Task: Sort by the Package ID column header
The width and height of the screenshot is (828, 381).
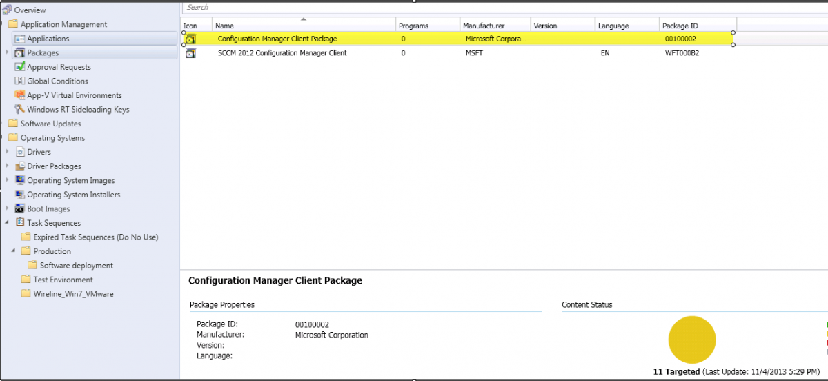Action: (698, 26)
